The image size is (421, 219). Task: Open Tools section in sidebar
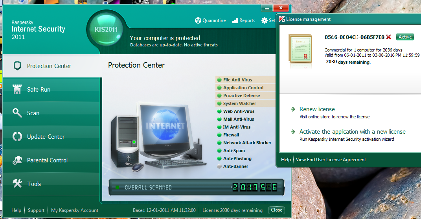tap(51, 184)
